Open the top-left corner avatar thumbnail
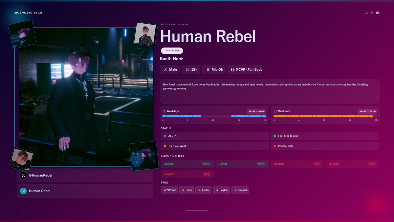This screenshot has height=222, width=394. [x=22, y=35]
